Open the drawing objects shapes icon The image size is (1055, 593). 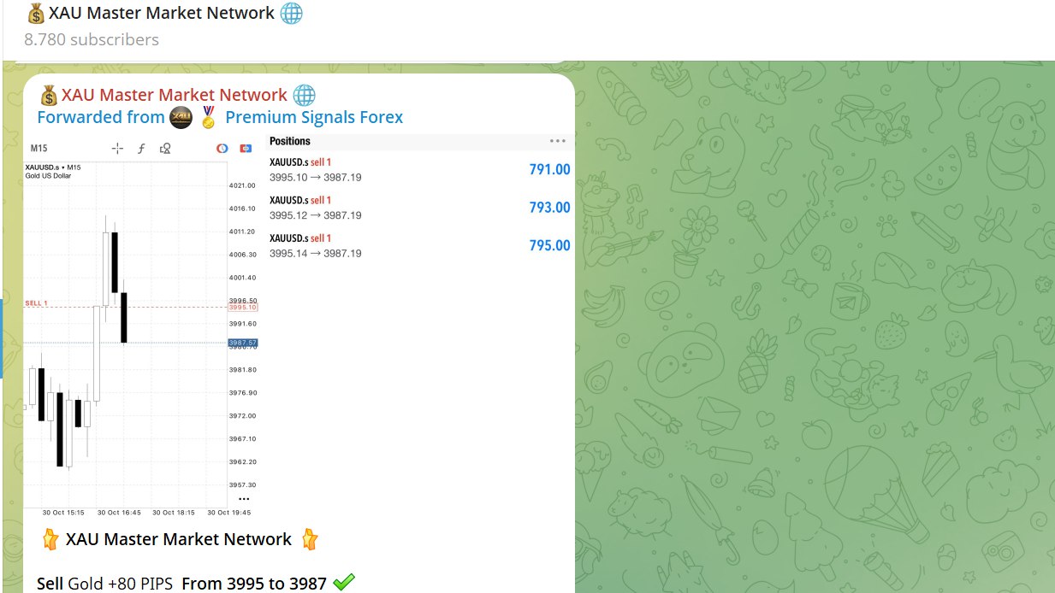pos(165,148)
